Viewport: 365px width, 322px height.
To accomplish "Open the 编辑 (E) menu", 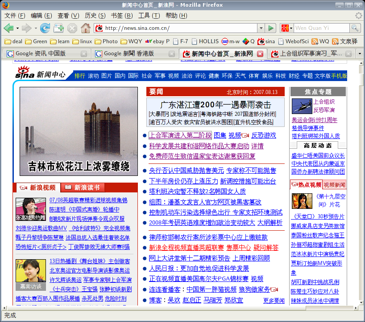I will [41, 16].
